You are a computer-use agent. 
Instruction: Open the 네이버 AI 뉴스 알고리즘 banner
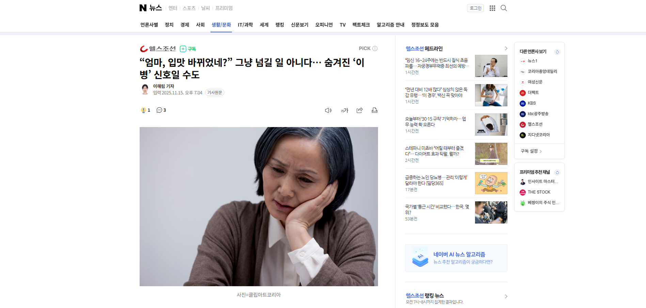456,258
